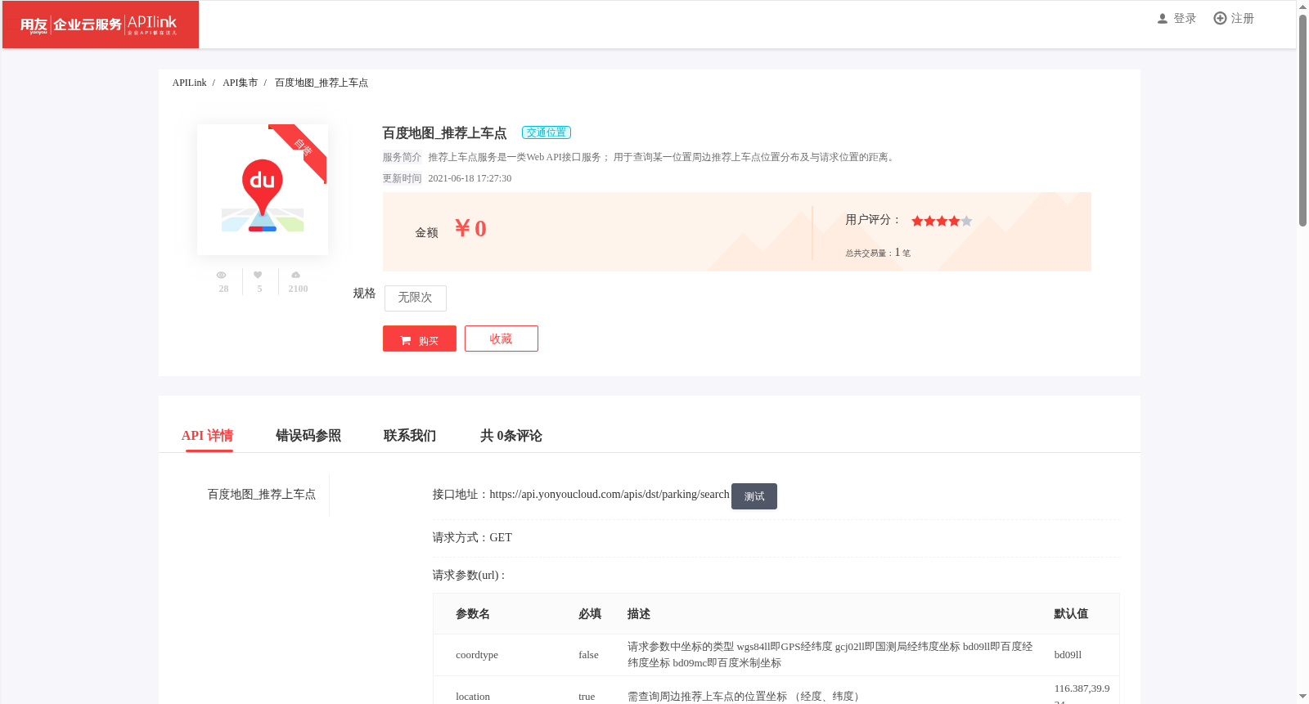Select 百度地图_推荐上车点 in side list
This screenshot has height=704, width=1309.
pos(262,495)
